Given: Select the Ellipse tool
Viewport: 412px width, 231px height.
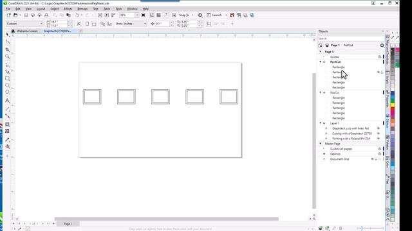Looking at the screenshot, I should click(x=7, y=85).
